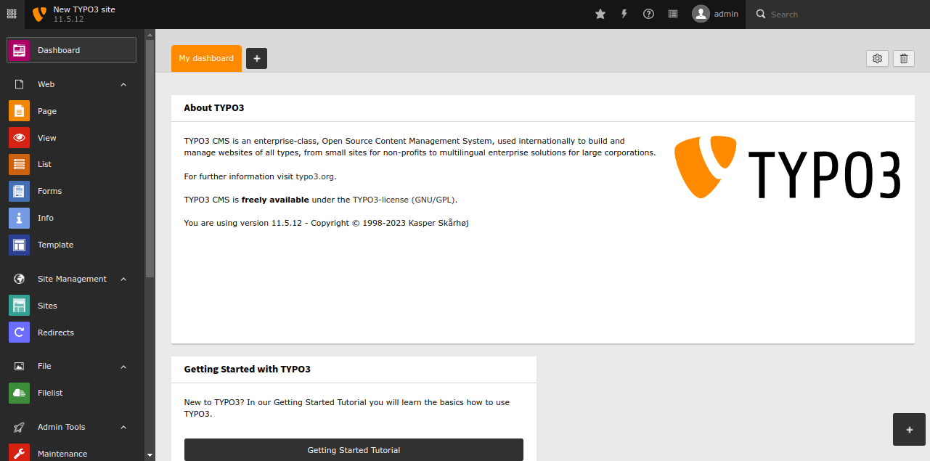Viewport: 930px width, 461px height.
Task: Delete the dashboard with the trash icon
Action: 904,59
